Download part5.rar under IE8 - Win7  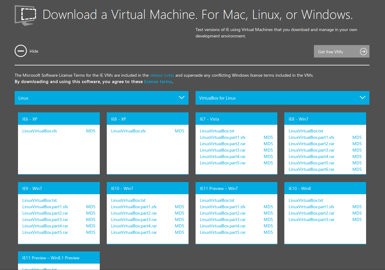(311, 163)
